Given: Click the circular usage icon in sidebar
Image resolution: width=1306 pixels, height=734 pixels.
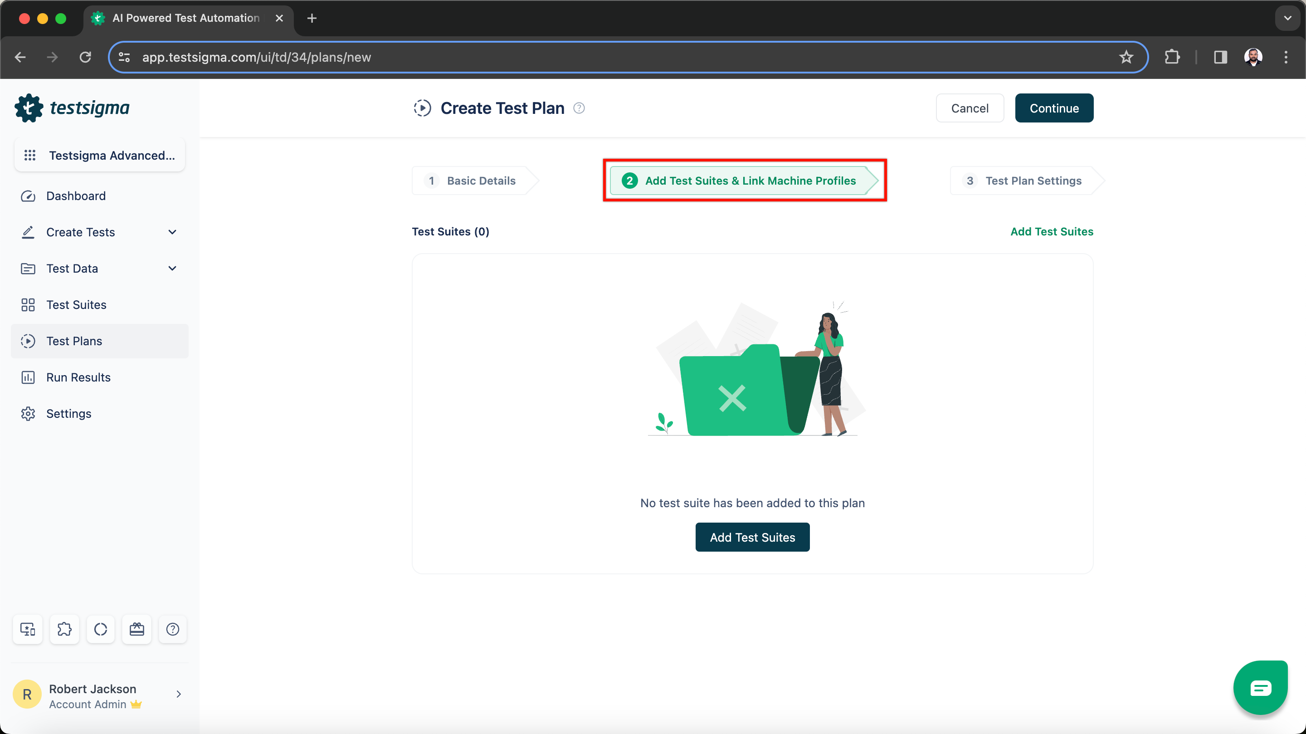Looking at the screenshot, I should point(100,629).
